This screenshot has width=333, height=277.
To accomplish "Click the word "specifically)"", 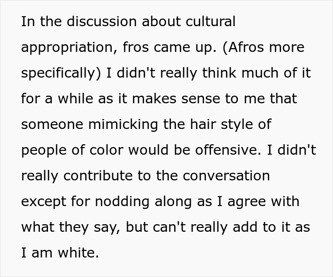I will (x=61, y=73).
